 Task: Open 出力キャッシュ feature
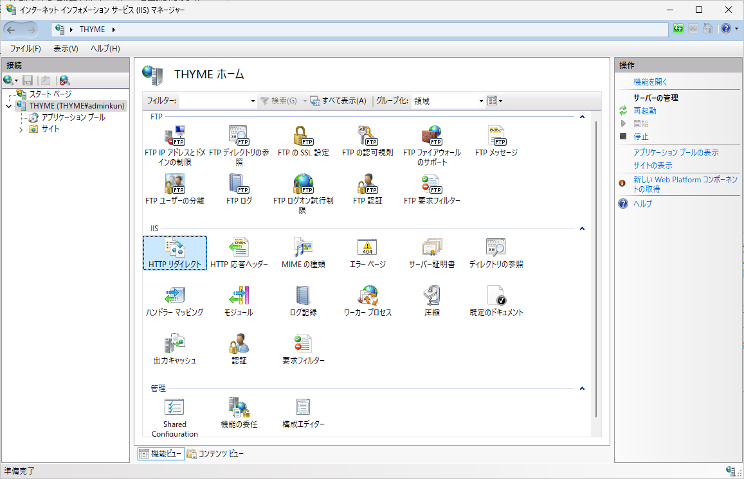[x=175, y=350]
